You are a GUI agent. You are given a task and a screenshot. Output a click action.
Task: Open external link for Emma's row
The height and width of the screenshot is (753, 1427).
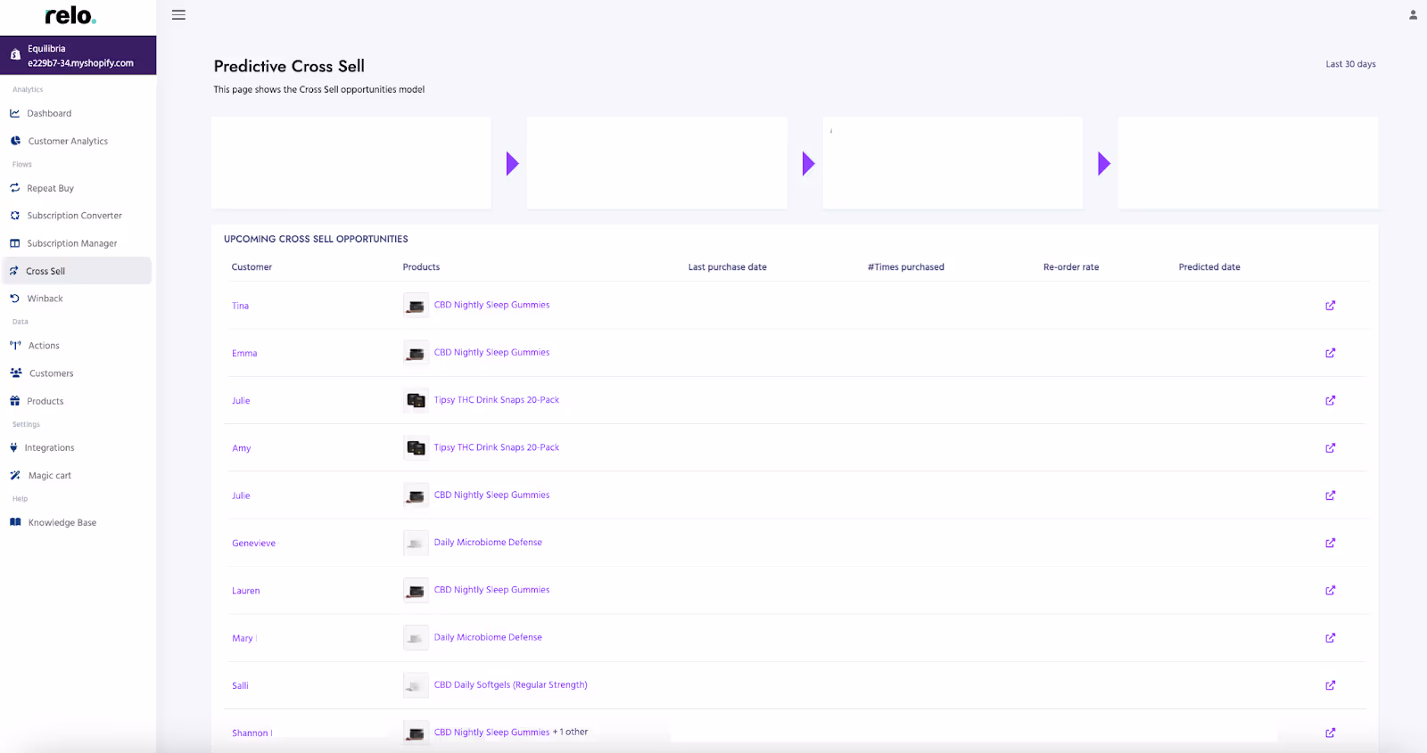[x=1330, y=353]
